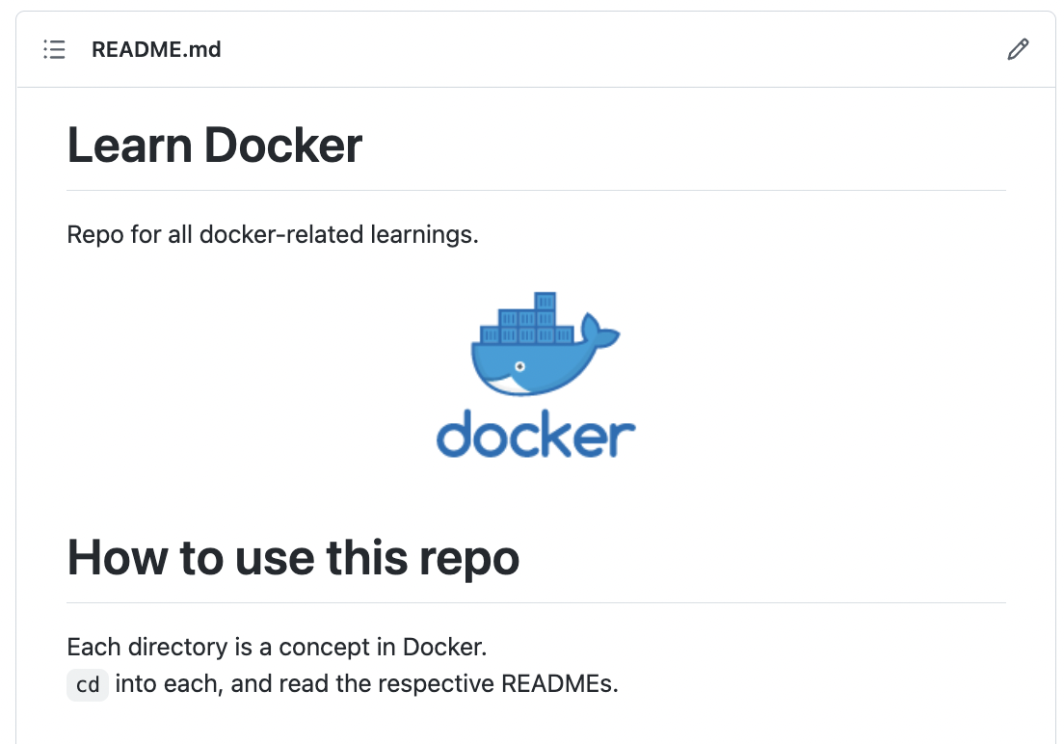Open the README table of contents icon
This screenshot has height=744, width=1064.
54,49
